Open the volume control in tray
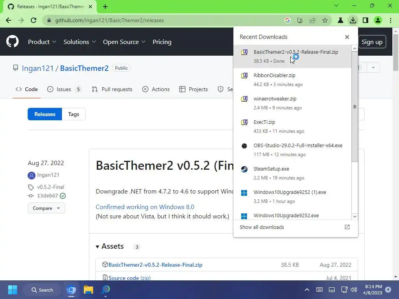The width and height of the screenshot is (399, 299). tap(354, 290)
